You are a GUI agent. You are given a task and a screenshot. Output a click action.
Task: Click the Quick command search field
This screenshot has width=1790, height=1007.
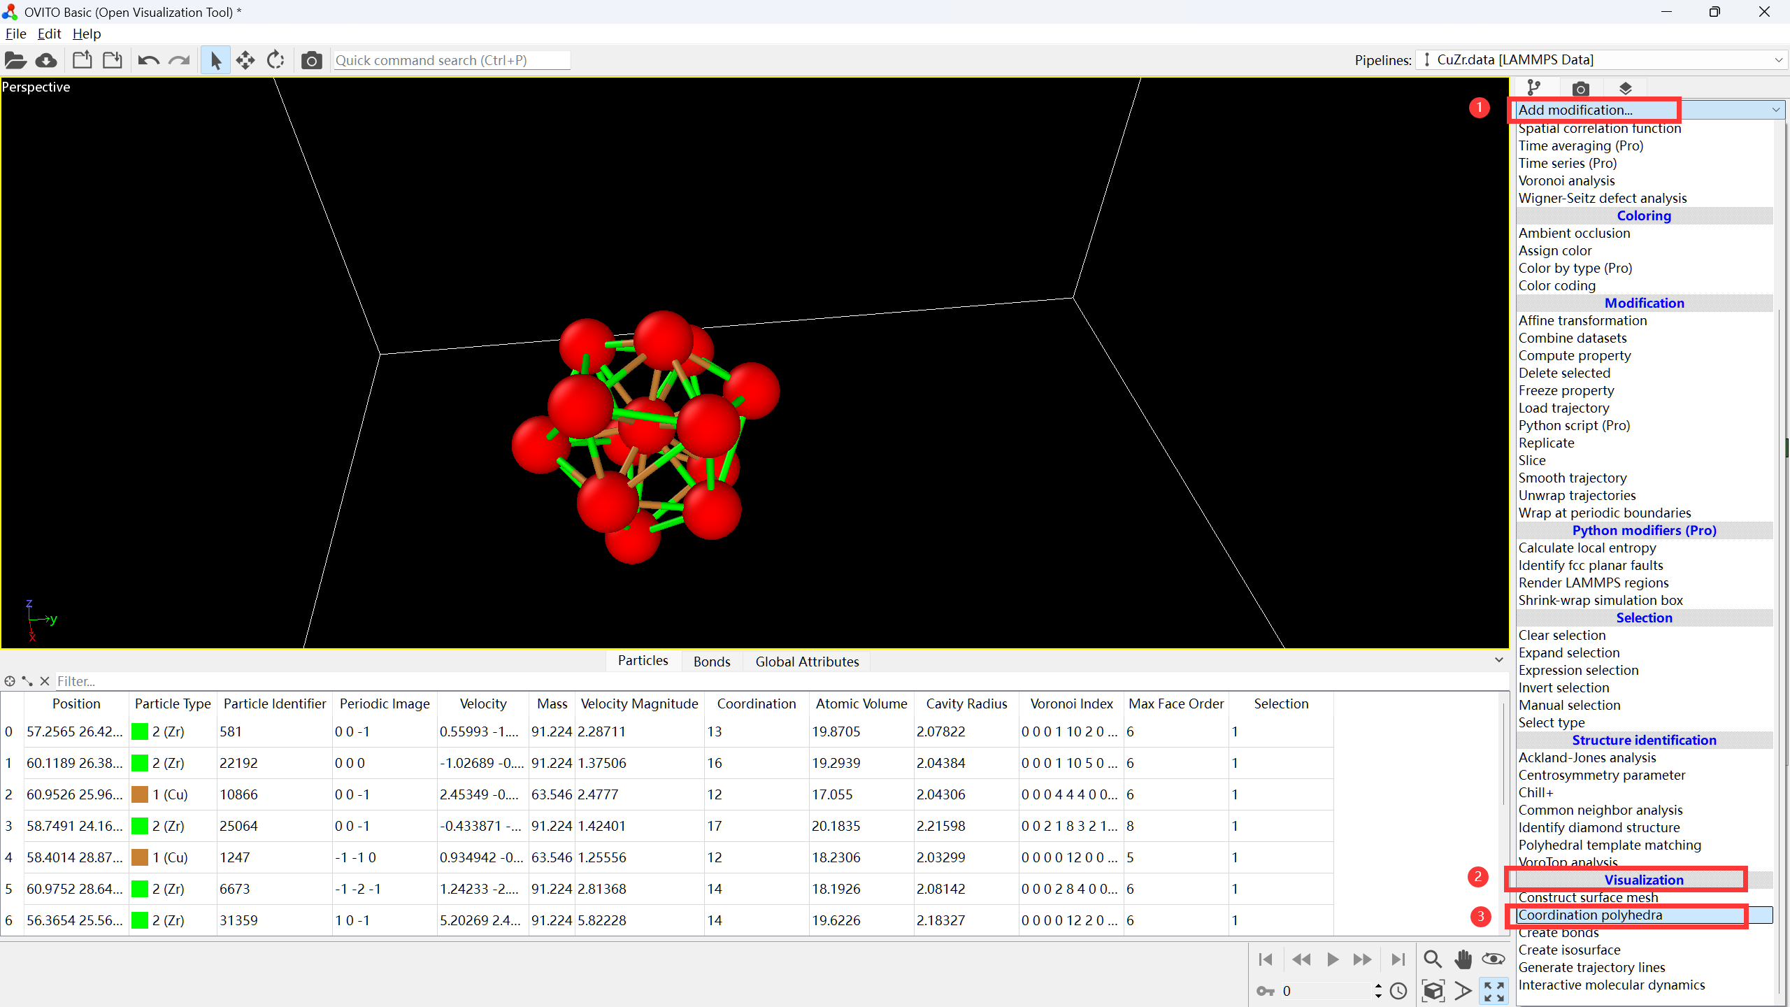click(x=451, y=60)
